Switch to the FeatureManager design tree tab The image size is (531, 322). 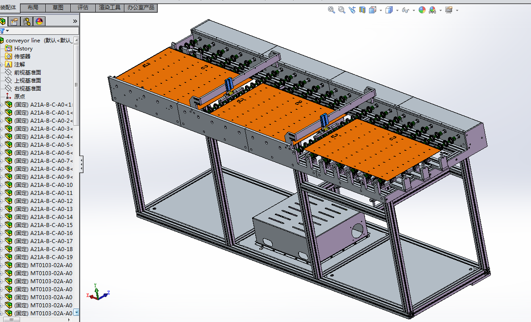pyautogui.click(x=3, y=22)
